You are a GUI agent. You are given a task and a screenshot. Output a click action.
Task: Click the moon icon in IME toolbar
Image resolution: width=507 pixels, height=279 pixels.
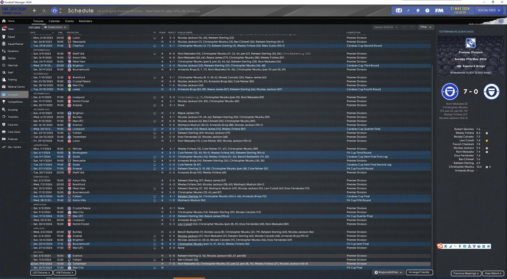point(450,247)
